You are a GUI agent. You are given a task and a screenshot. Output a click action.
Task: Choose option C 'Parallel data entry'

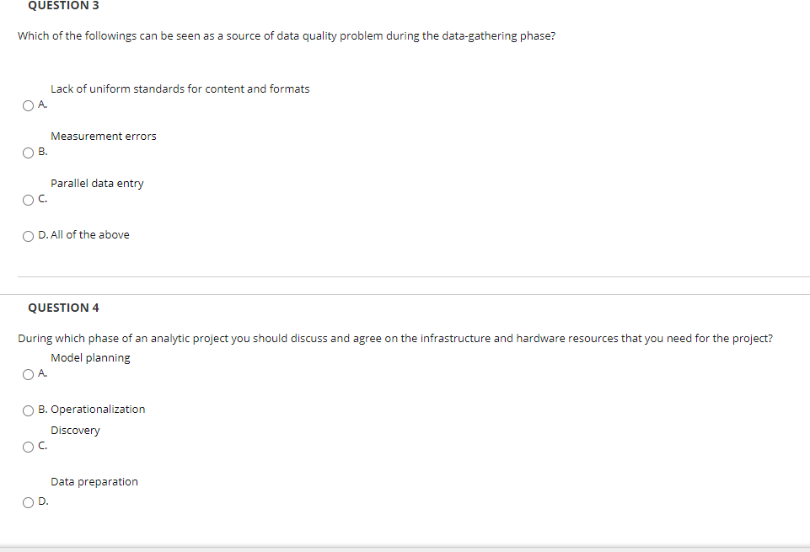coord(28,199)
